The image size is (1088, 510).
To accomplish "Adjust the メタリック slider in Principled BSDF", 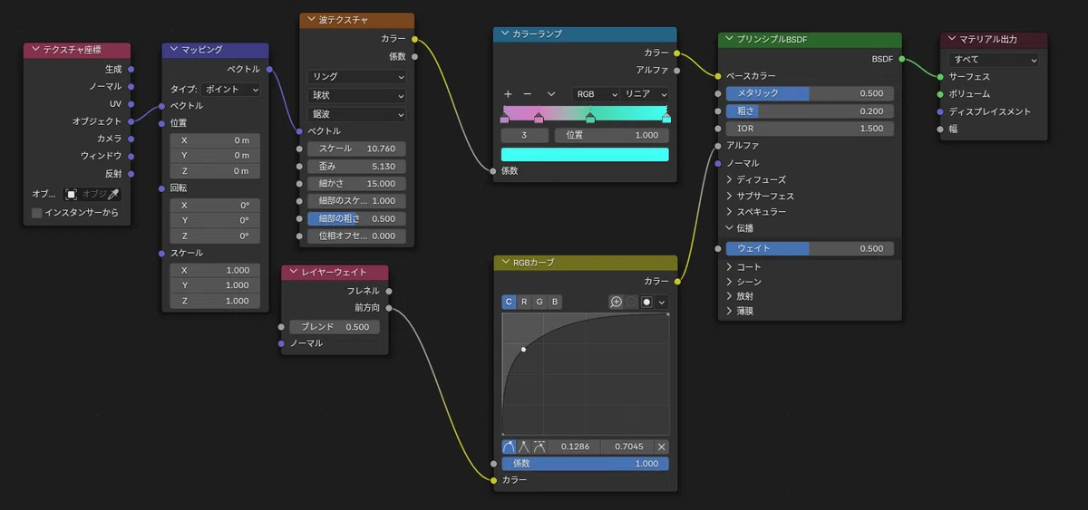I will click(810, 93).
